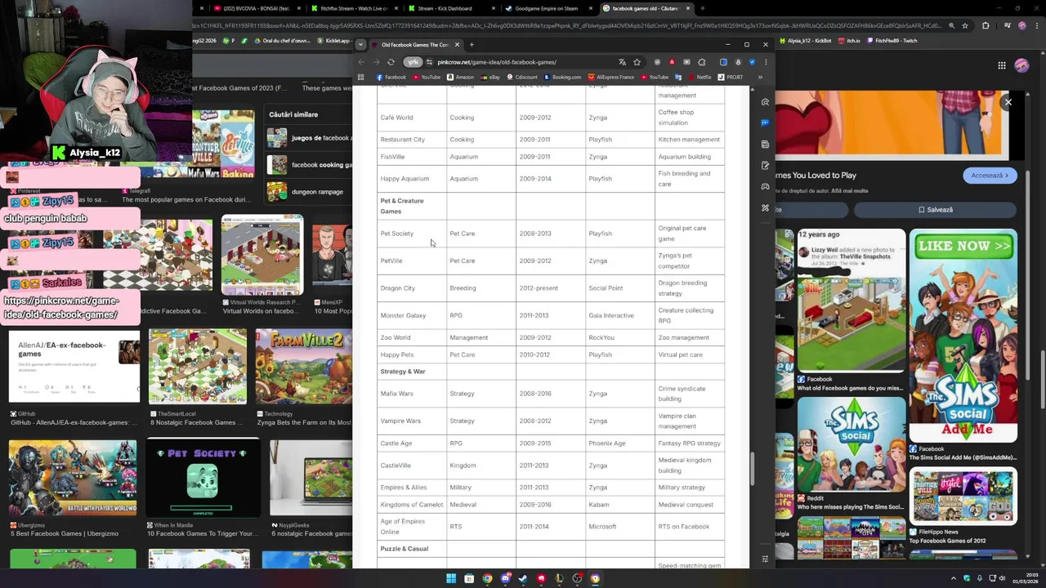Open the extensions puzzle icon
This screenshot has width=1046, height=588.
pos(702,62)
